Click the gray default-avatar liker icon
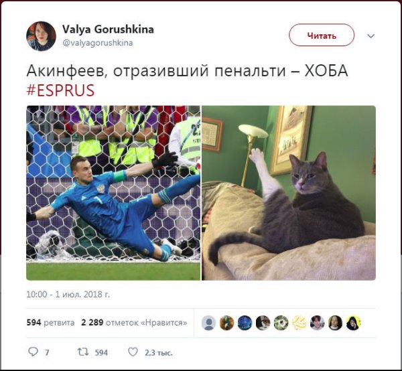 pos(208,323)
